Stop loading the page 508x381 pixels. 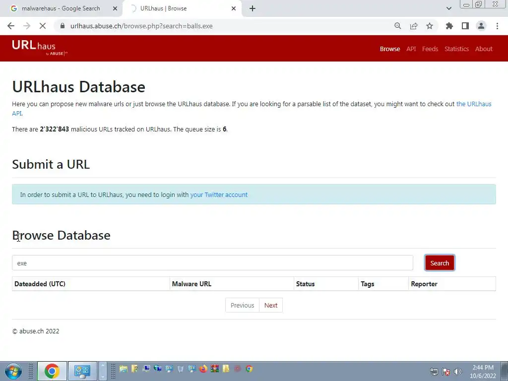[43, 26]
